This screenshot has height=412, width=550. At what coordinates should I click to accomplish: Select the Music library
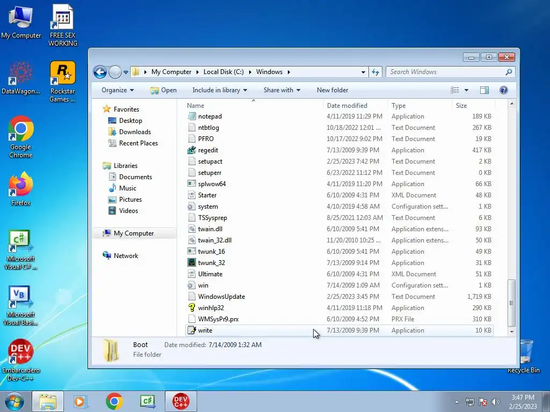pos(128,188)
